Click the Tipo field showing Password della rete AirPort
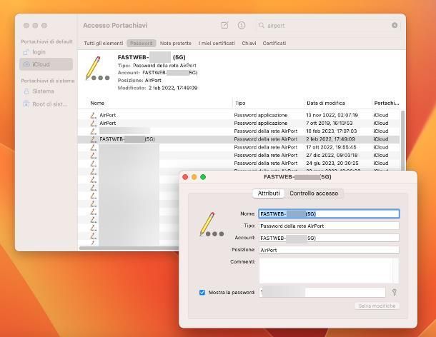Viewport: 436px width, 337px height. 329,226
